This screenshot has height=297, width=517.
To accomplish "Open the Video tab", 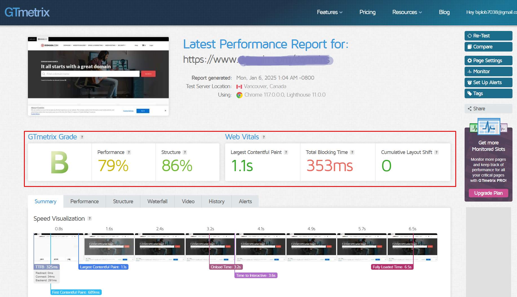I will click(x=188, y=202).
